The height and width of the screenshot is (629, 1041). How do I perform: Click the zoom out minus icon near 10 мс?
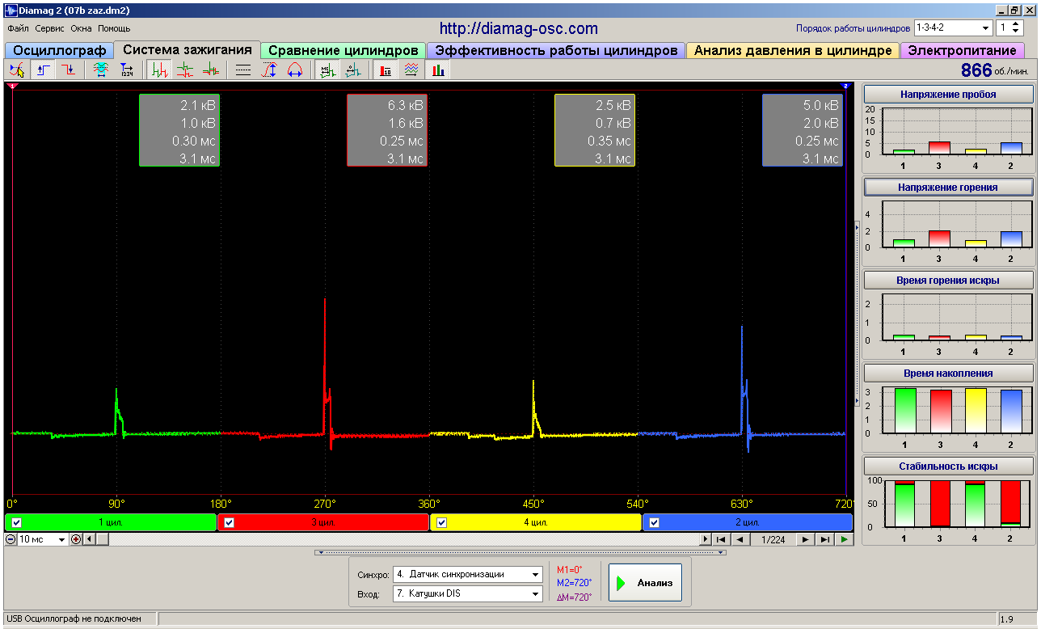[11, 539]
